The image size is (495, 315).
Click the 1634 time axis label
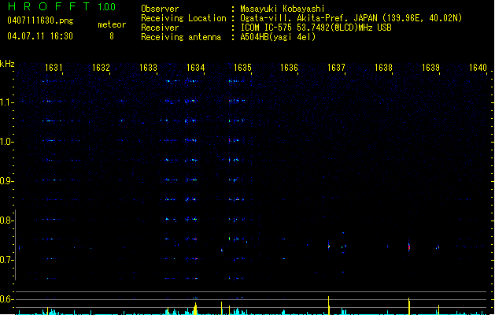point(195,68)
